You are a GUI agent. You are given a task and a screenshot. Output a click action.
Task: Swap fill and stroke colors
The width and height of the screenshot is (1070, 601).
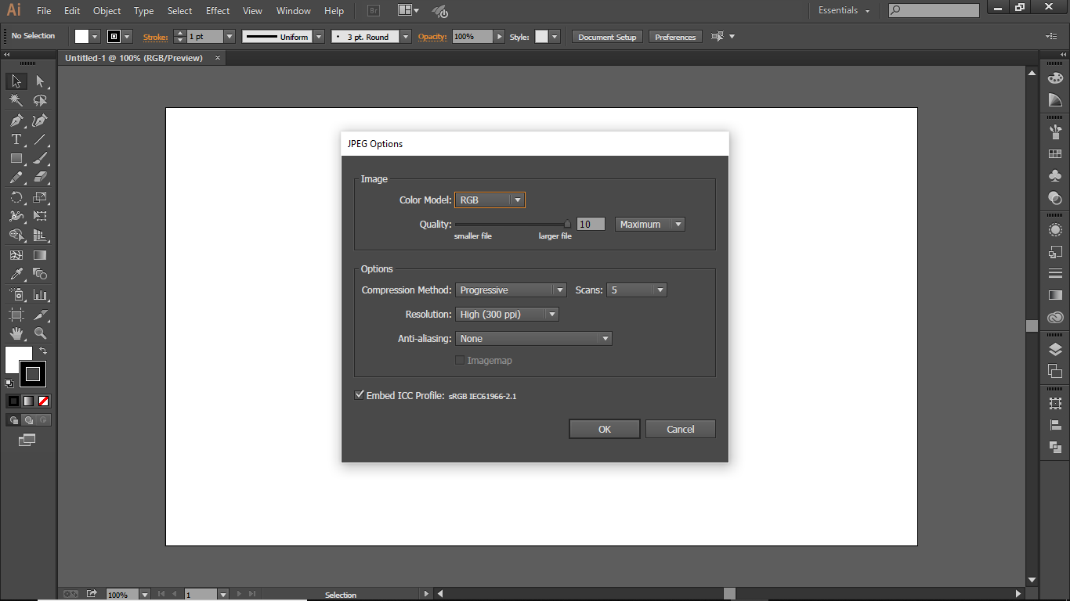[x=43, y=351]
